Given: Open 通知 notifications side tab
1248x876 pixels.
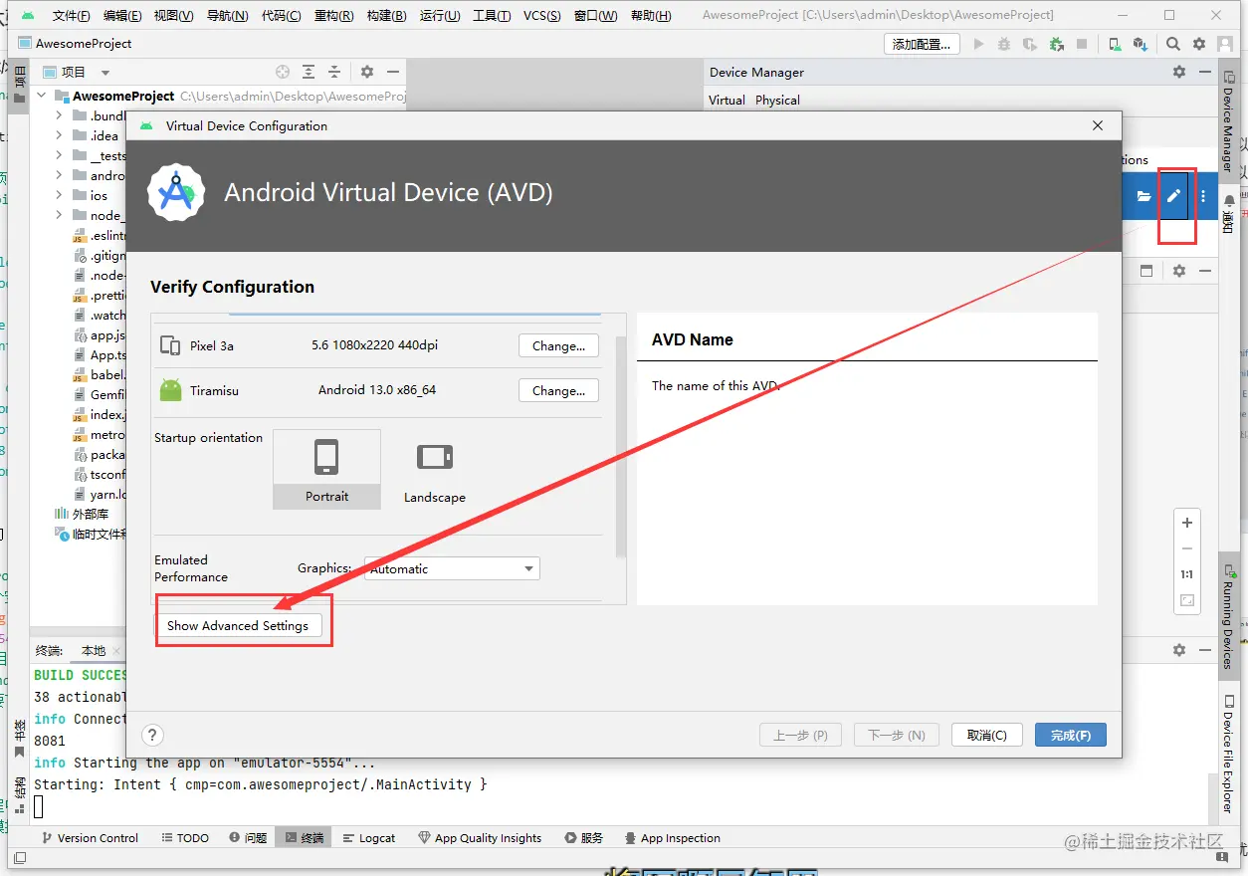Looking at the screenshot, I should pos(1228,214).
